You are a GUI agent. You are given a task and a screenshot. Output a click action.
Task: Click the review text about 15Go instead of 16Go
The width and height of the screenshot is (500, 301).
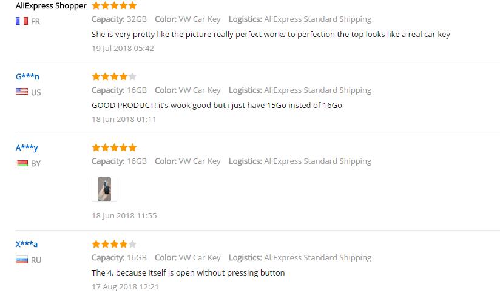pos(217,105)
